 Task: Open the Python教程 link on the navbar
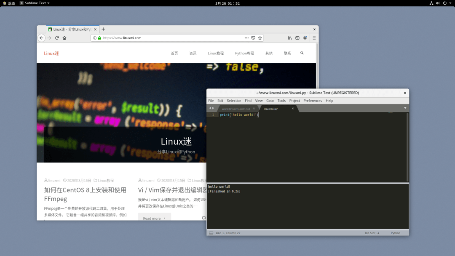(244, 53)
